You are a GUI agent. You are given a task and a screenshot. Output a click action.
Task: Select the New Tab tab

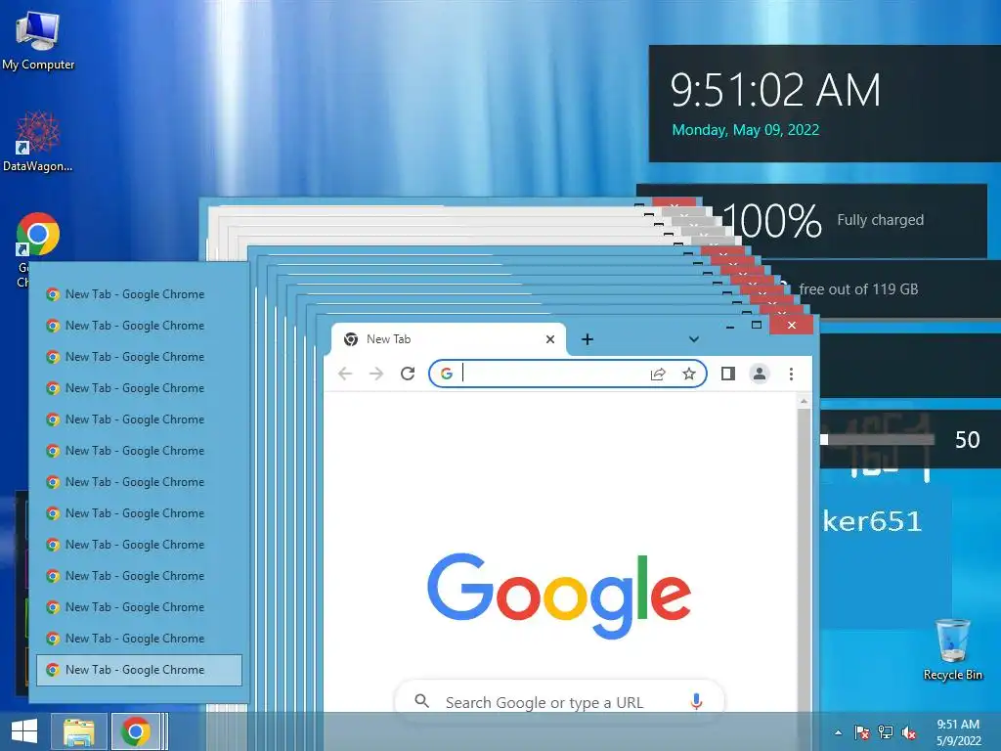448,339
